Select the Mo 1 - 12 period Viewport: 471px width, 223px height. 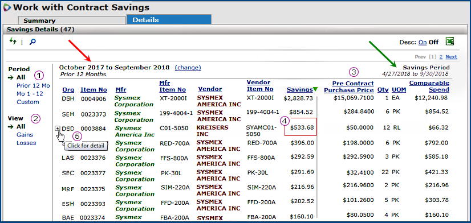(x=30, y=94)
